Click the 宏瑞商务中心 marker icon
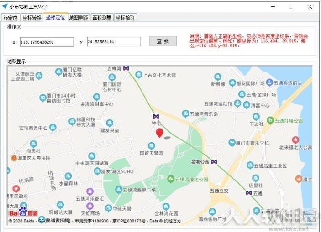 (x=53, y=127)
